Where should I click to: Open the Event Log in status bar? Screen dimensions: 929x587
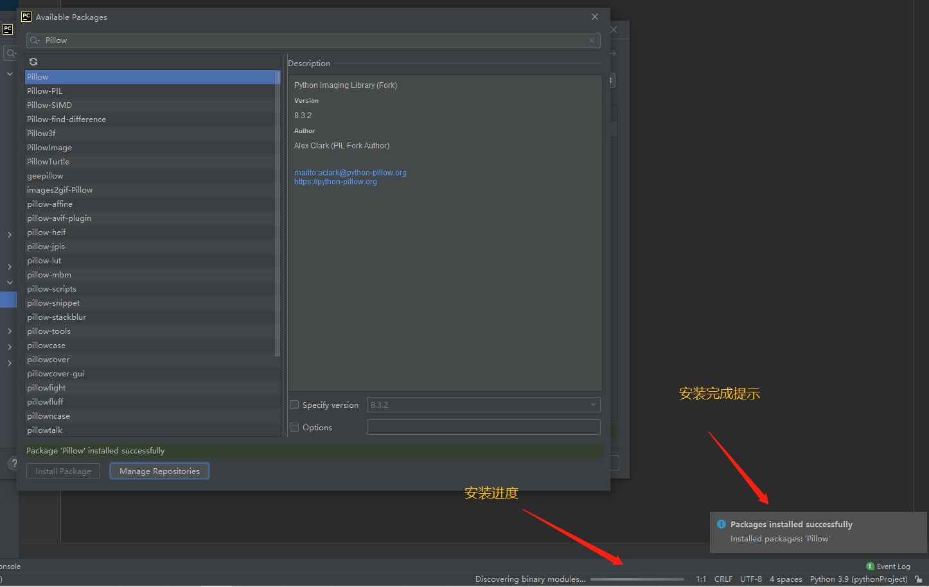pos(893,566)
